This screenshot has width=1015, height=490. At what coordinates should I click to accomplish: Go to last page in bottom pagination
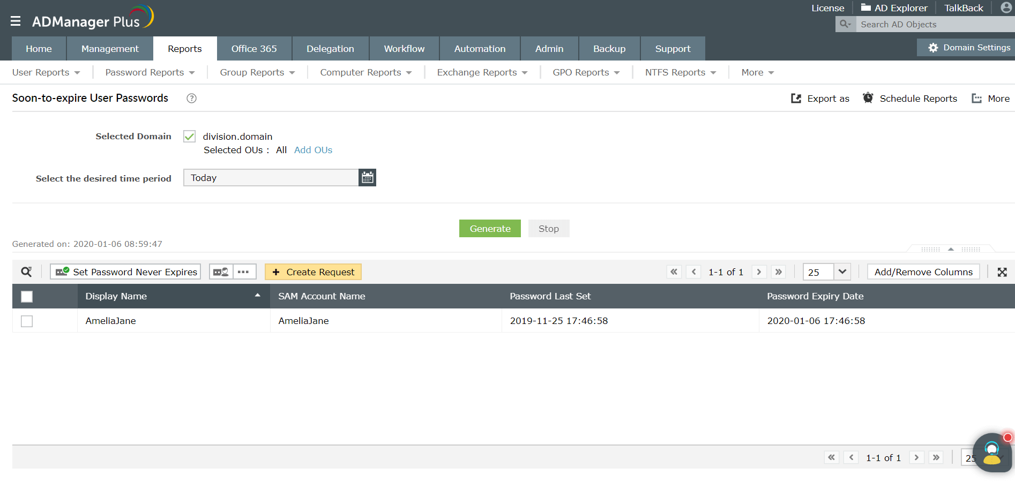click(936, 457)
